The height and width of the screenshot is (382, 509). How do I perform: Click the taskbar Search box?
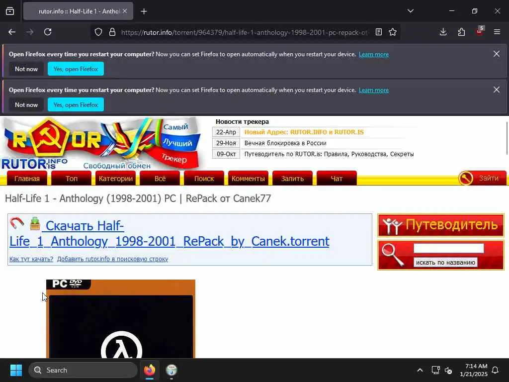(83, 370)
